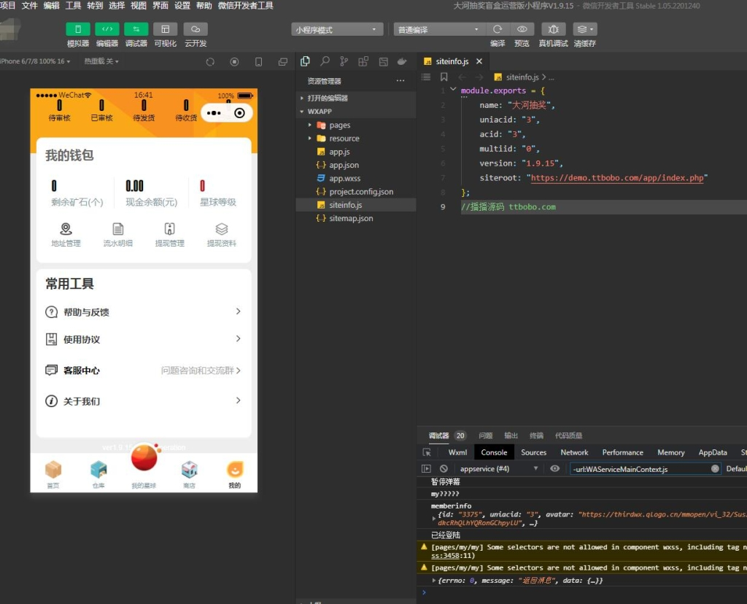This screenshot has width=747, height=604.
Task: Open the appservice (#4) context dropdown
Action: pos(499,469)
